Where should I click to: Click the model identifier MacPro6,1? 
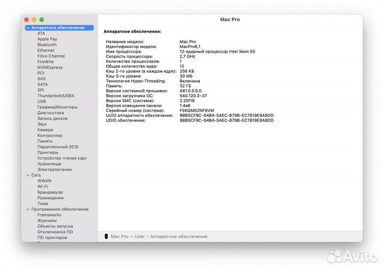point(190,46)
